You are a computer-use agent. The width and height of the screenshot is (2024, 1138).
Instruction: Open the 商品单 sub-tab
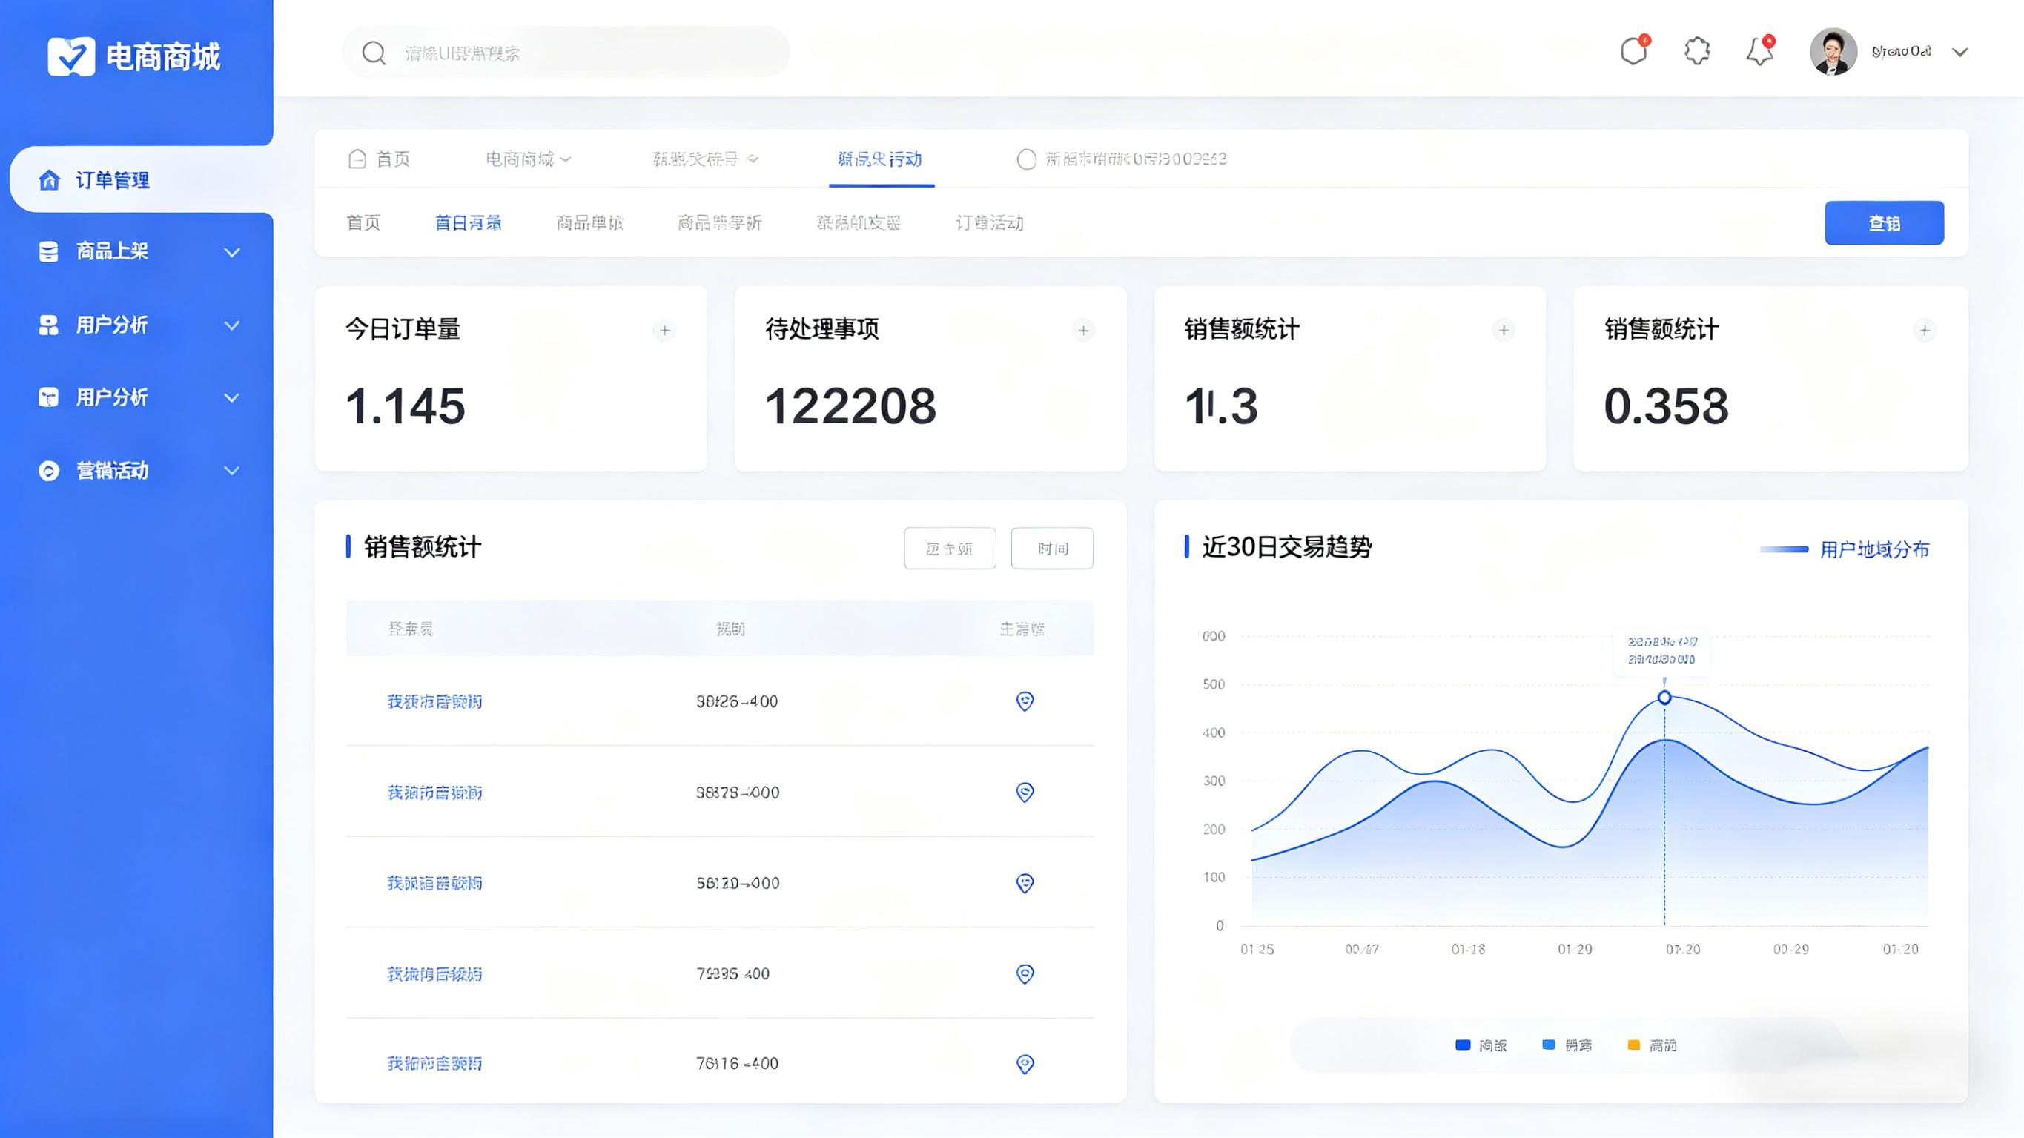[x=589, y=223]
